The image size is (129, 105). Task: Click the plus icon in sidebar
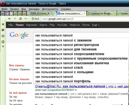click(3, 46)
